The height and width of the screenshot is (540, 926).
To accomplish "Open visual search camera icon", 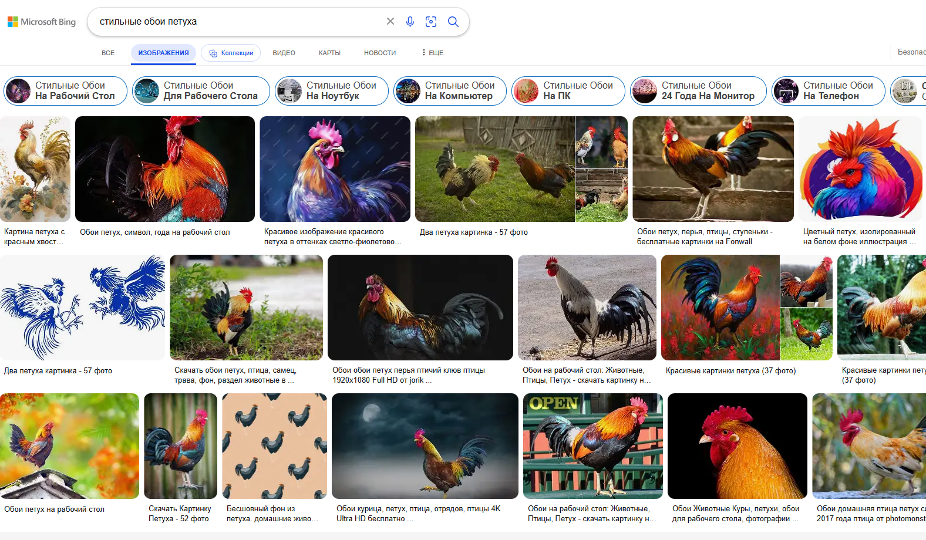I will coord(431,22).
